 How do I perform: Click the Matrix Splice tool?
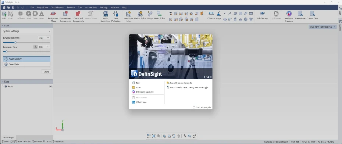(x=159, y=15)
